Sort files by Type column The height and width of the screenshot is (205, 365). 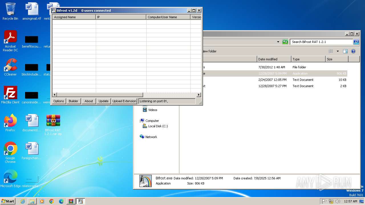[x=308, y=59]
